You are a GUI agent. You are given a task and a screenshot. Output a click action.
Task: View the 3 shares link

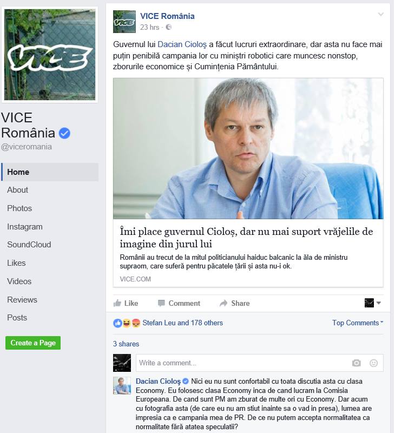(126, 344)
